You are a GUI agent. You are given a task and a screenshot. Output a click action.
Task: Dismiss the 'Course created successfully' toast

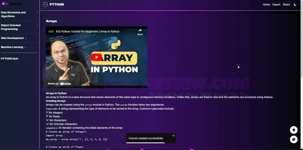(173, 136)
